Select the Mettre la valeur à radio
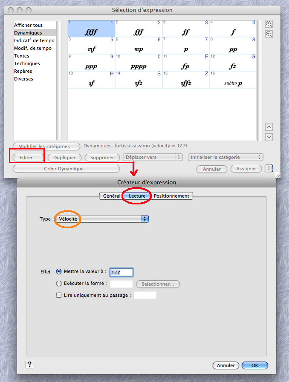This screenshot has height=382, width=289. click(x=59, y=272)
